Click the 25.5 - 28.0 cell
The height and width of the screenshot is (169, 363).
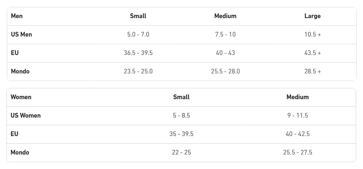[225, 71]
